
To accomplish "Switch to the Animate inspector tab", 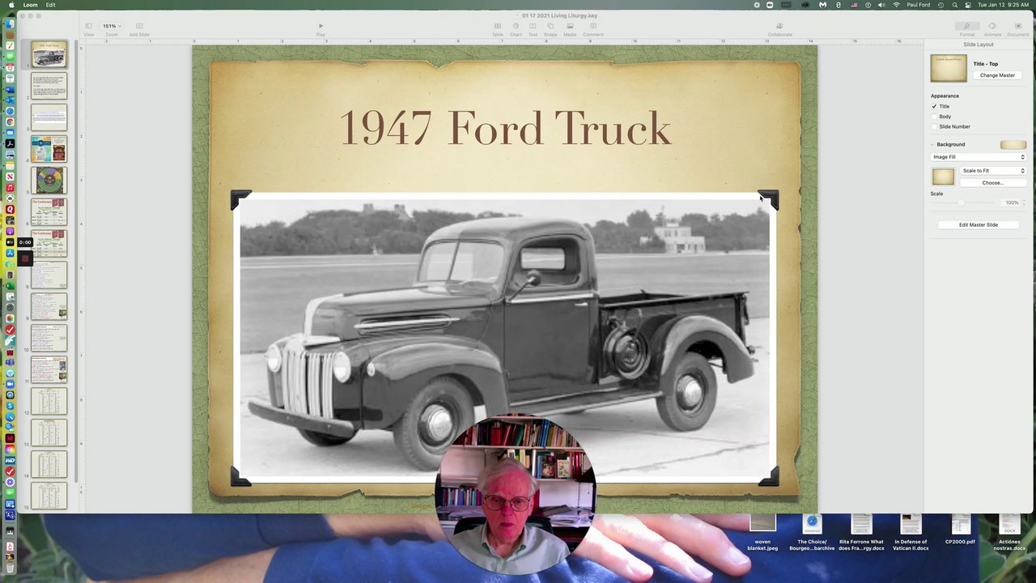I will (992, 28).
